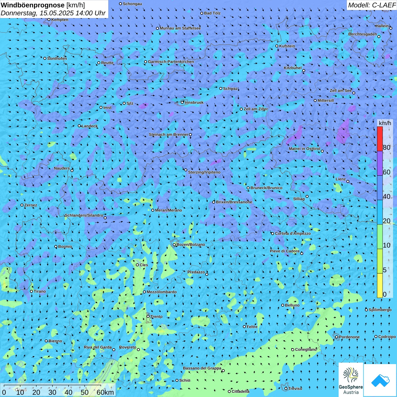Click the Trento location marker
This screenshot has height=397, width=397.
tap(148, 316)
